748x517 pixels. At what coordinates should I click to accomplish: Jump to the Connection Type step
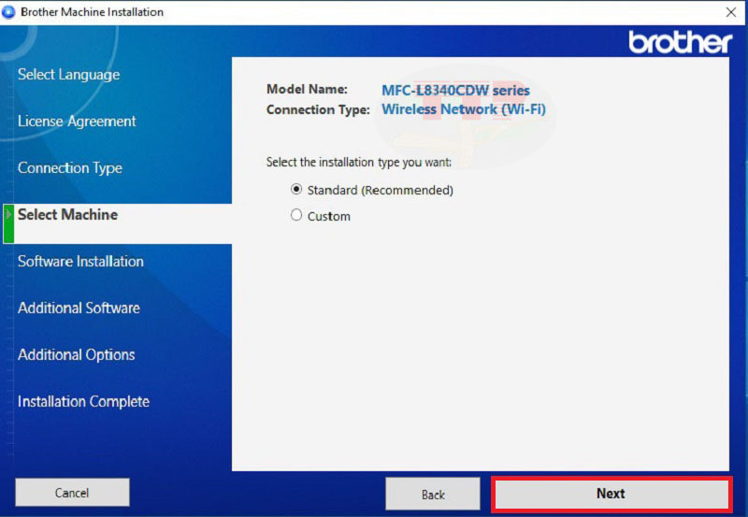(x=70, y=168)
